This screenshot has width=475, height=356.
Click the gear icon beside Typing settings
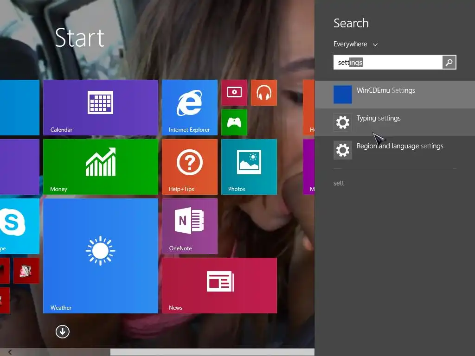[x=343, y=122]
